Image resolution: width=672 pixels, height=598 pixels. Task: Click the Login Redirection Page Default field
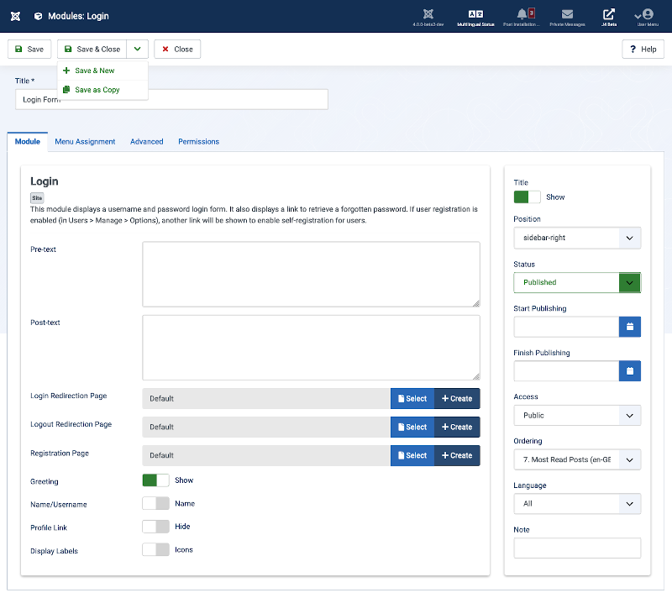[x=266, y=399]
